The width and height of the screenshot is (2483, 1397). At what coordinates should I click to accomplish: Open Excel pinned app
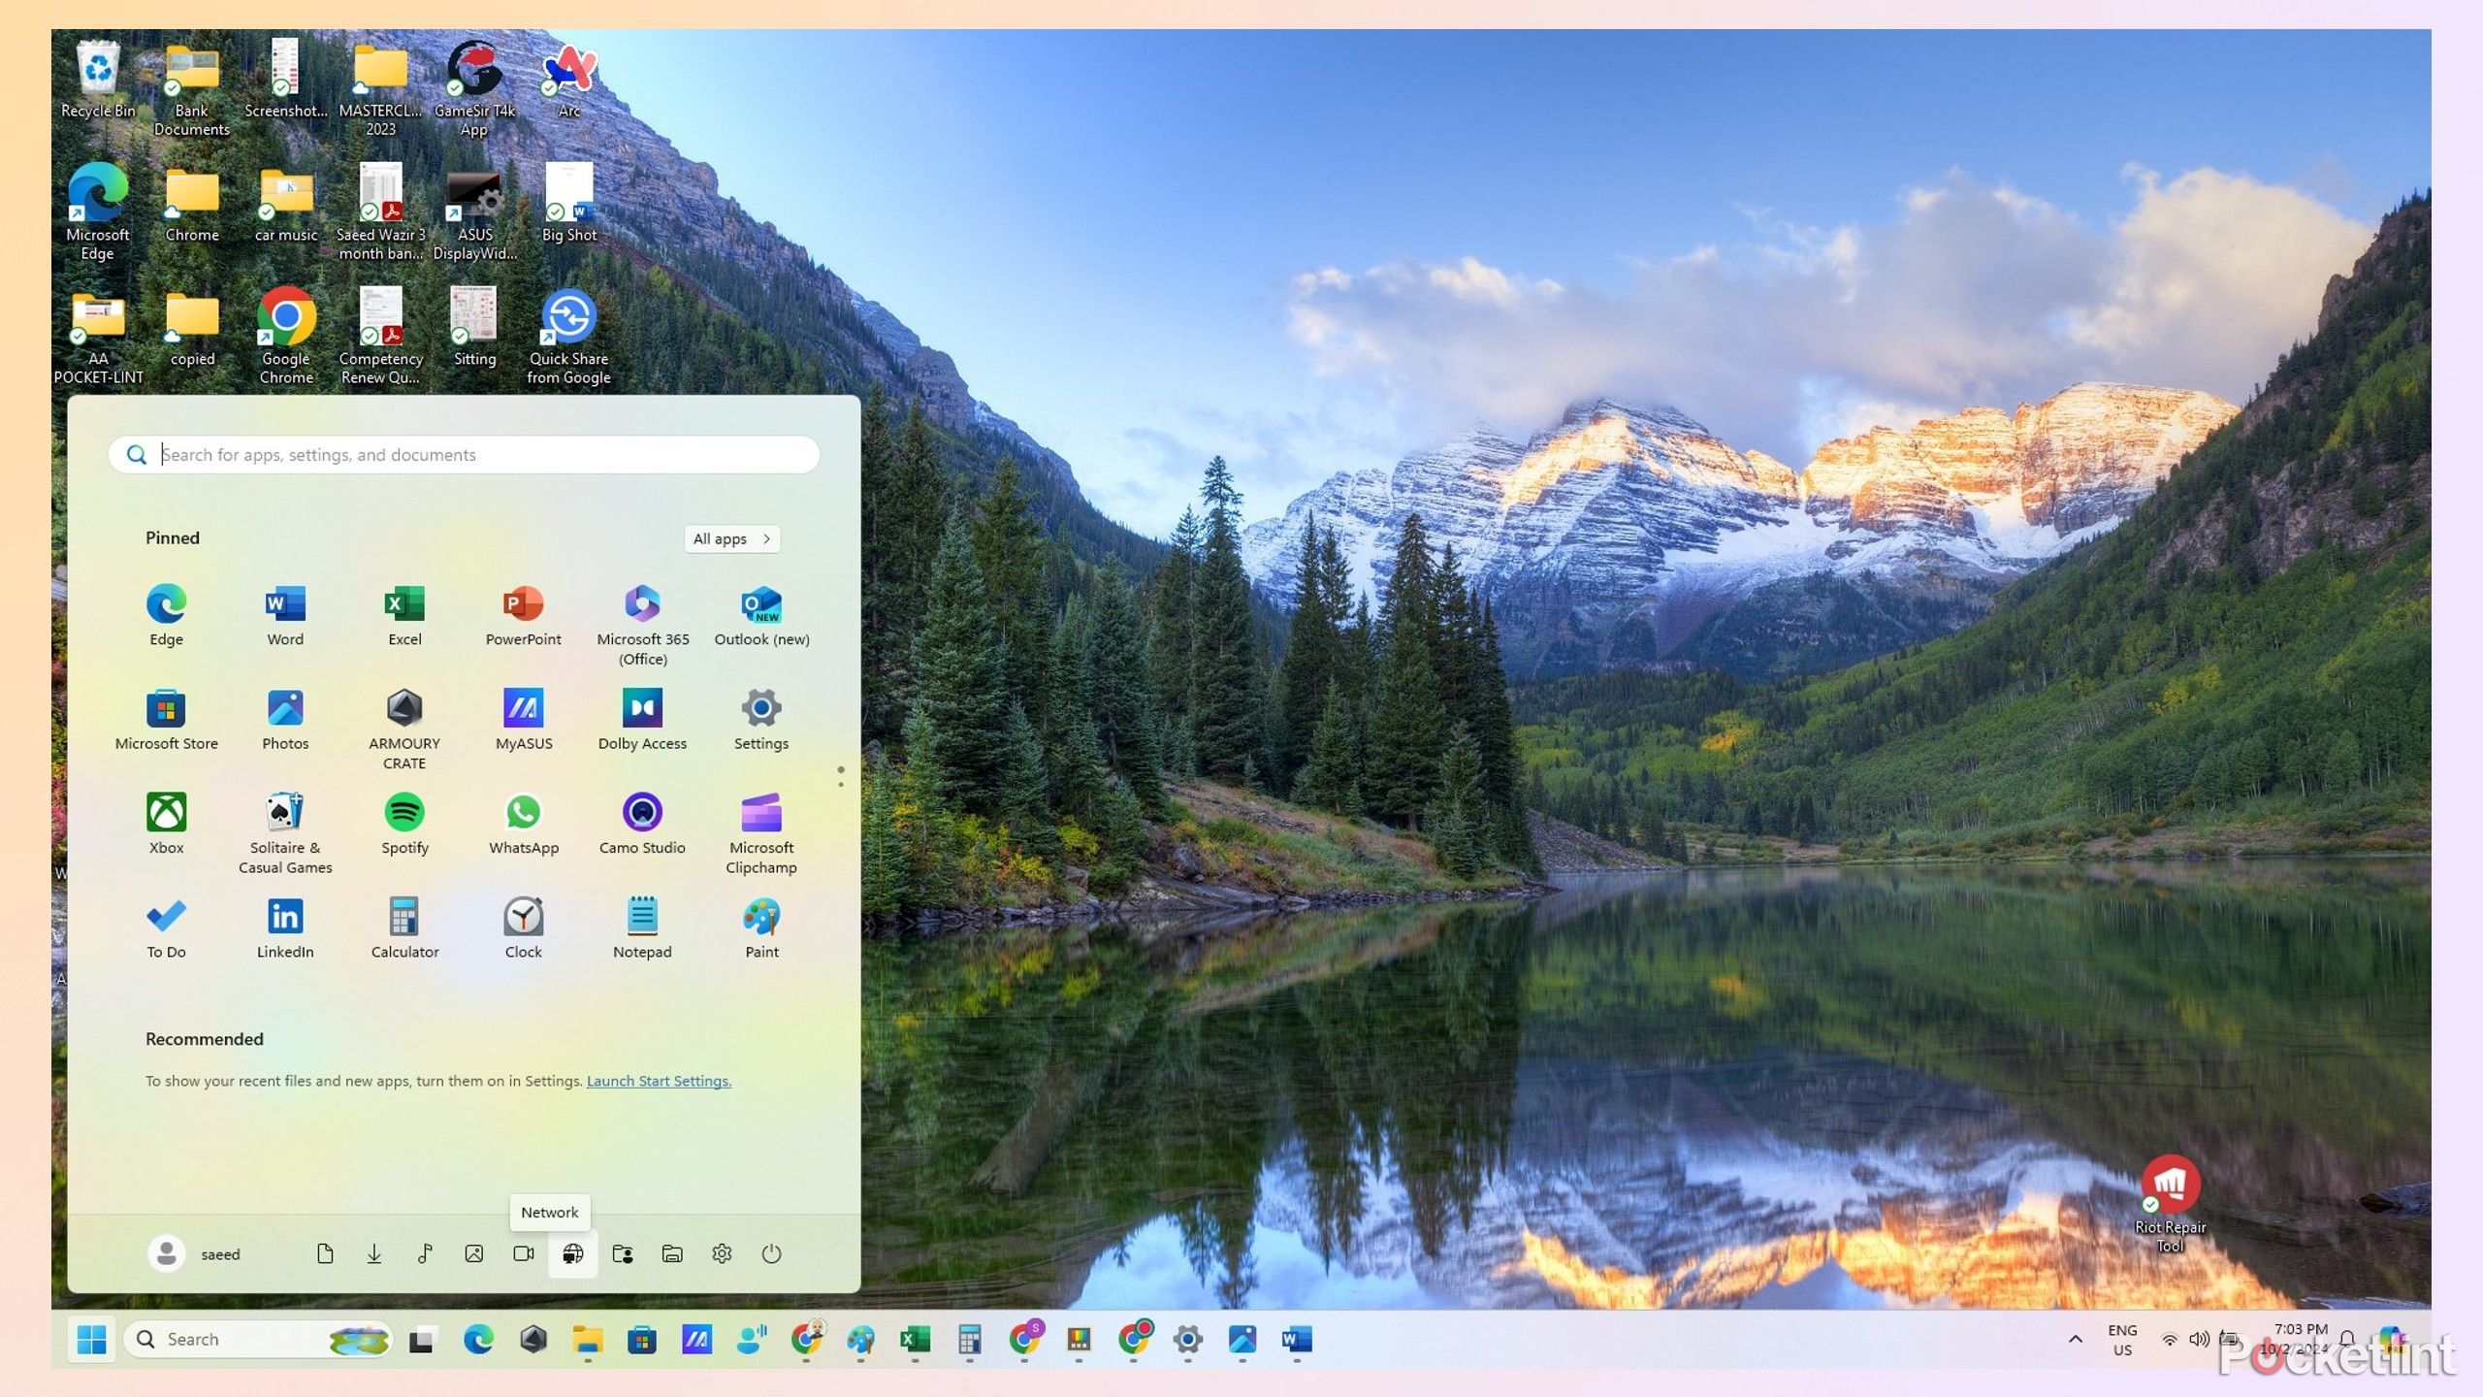pos(404,615)
